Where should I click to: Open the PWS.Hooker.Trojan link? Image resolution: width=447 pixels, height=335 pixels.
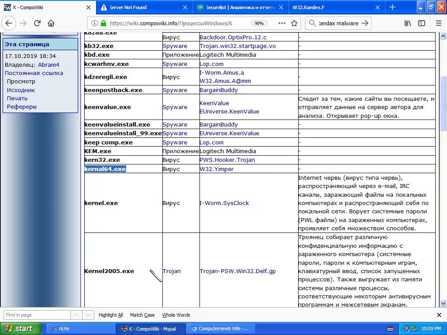click(227, 160)
